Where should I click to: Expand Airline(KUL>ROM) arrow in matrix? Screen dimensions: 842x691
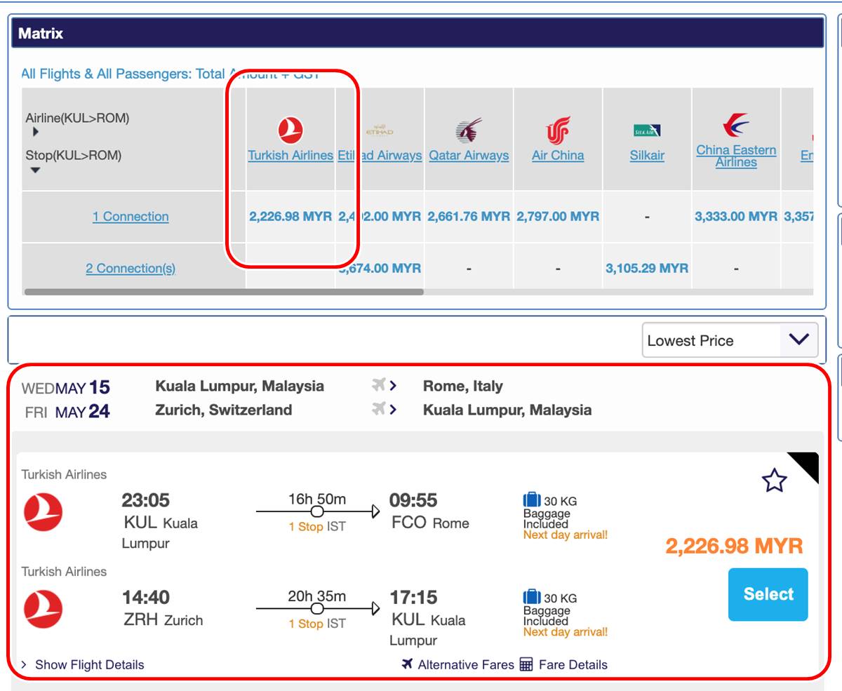[x=36, y=132]
